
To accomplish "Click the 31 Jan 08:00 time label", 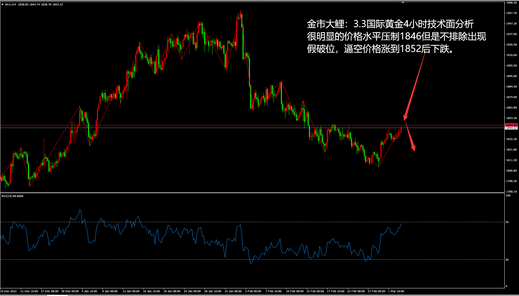I will [x=233, y=291].
